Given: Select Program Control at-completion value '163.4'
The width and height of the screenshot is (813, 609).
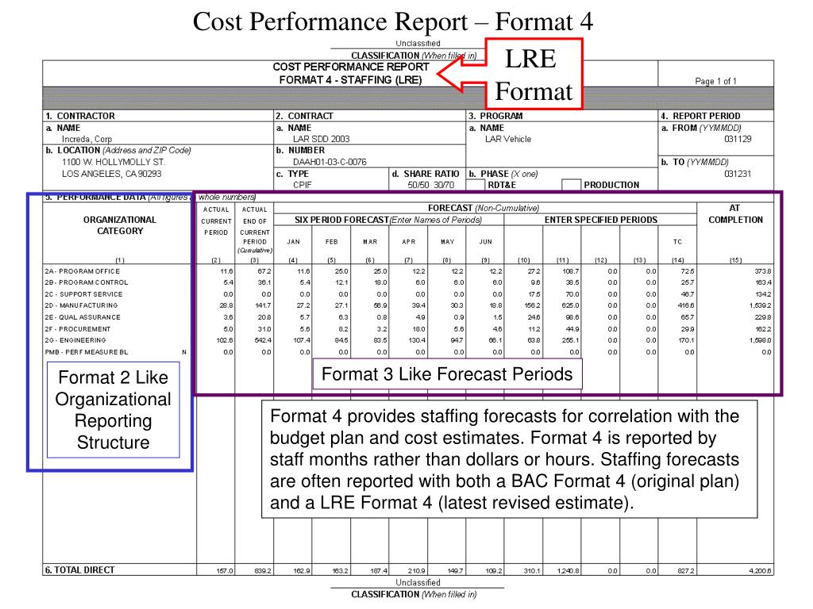Looking at the screenshot, I should point(763,283).
